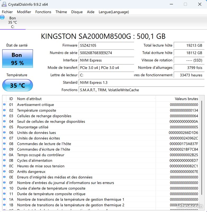Click the attribute list vertical scrollbar
The image size is (207, 212).
202,148
